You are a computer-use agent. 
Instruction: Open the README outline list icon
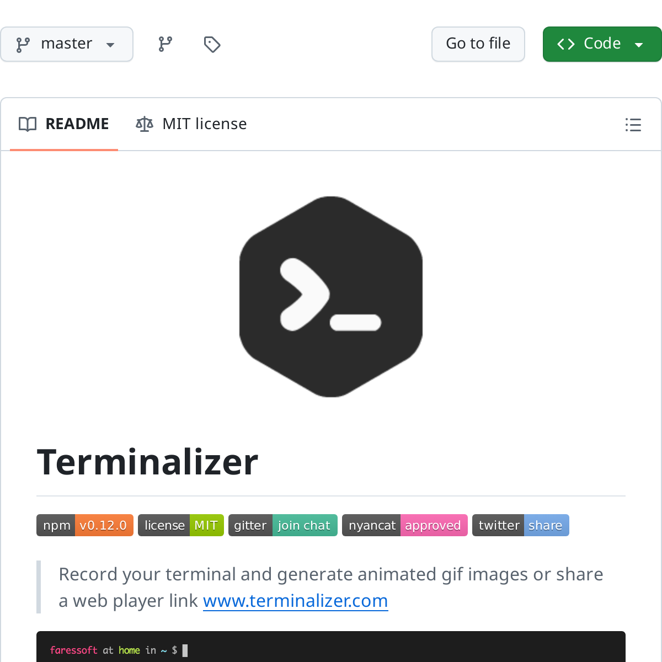(633, 125)
